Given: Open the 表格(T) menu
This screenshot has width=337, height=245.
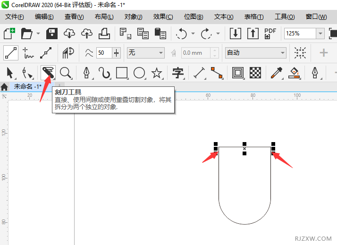Looking at the screenshot, I should click(x=254, y=17).
